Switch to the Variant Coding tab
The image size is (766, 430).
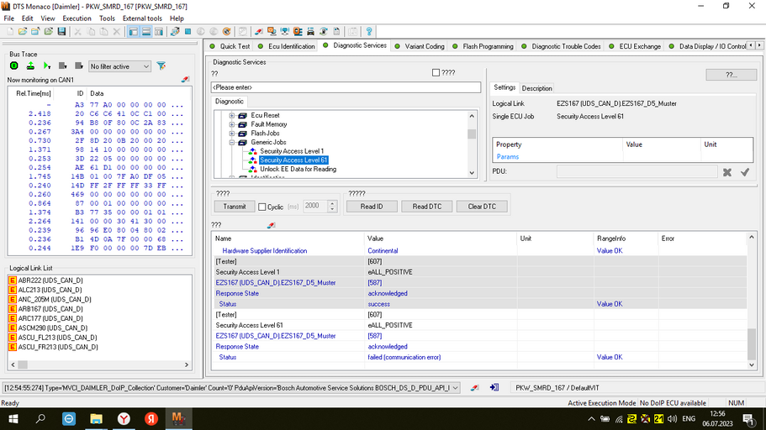420,46
